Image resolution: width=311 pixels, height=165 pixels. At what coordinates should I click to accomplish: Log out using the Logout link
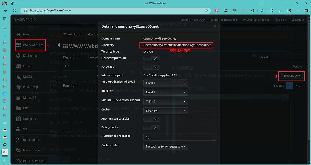[x=298, y=20]
